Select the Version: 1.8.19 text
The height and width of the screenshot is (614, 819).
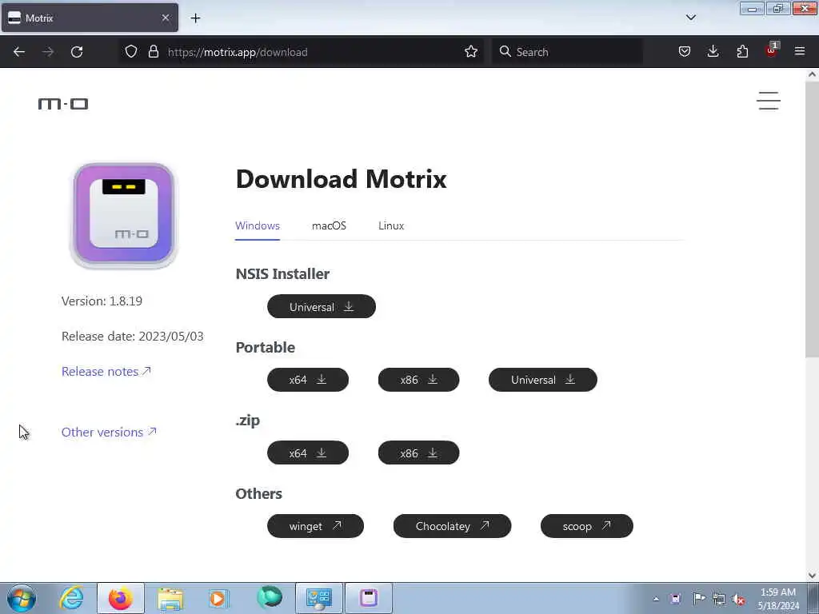click(x=102, y=301)
